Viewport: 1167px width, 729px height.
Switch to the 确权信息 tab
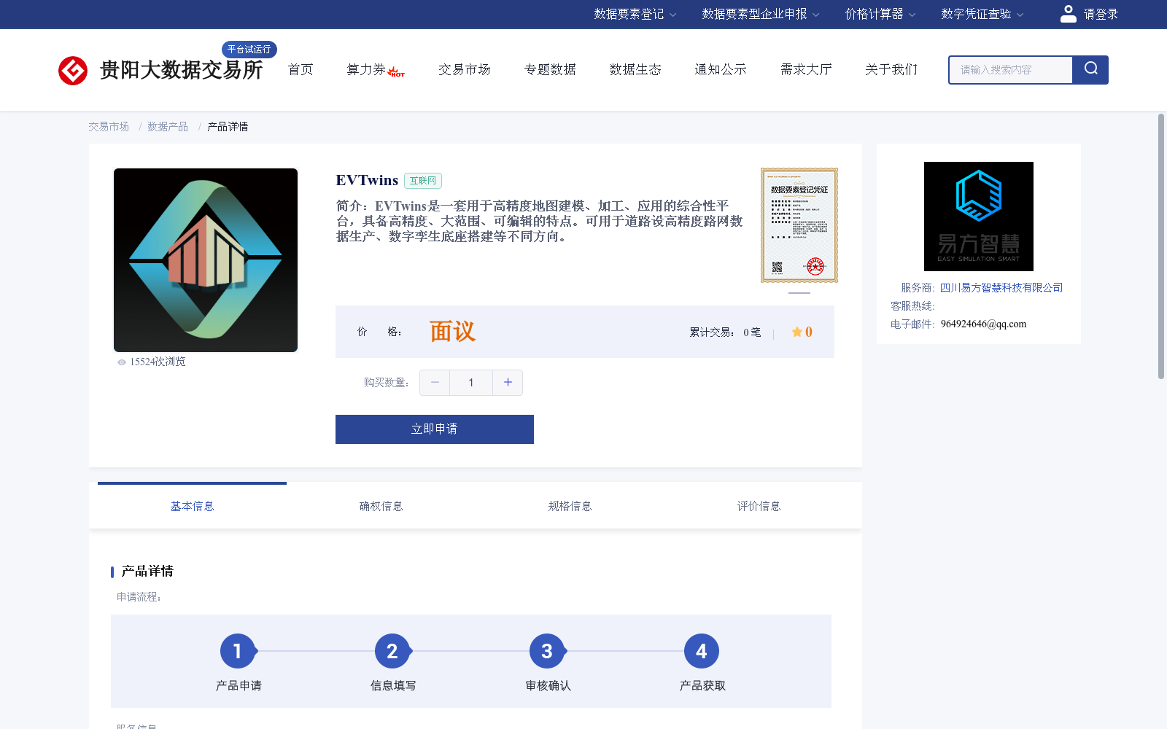coord(381,506)
